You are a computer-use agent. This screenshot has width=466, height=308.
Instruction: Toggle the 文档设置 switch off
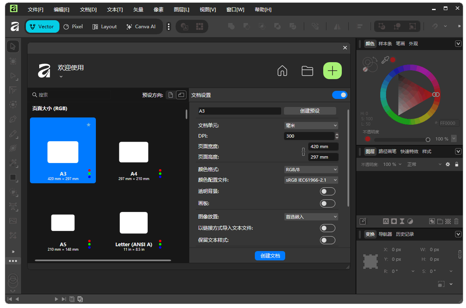point(339,95)
